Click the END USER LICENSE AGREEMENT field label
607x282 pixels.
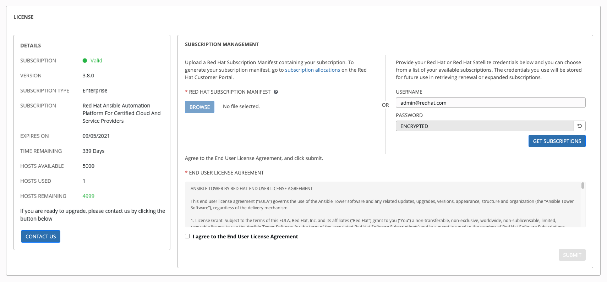(x=226, y=173)
